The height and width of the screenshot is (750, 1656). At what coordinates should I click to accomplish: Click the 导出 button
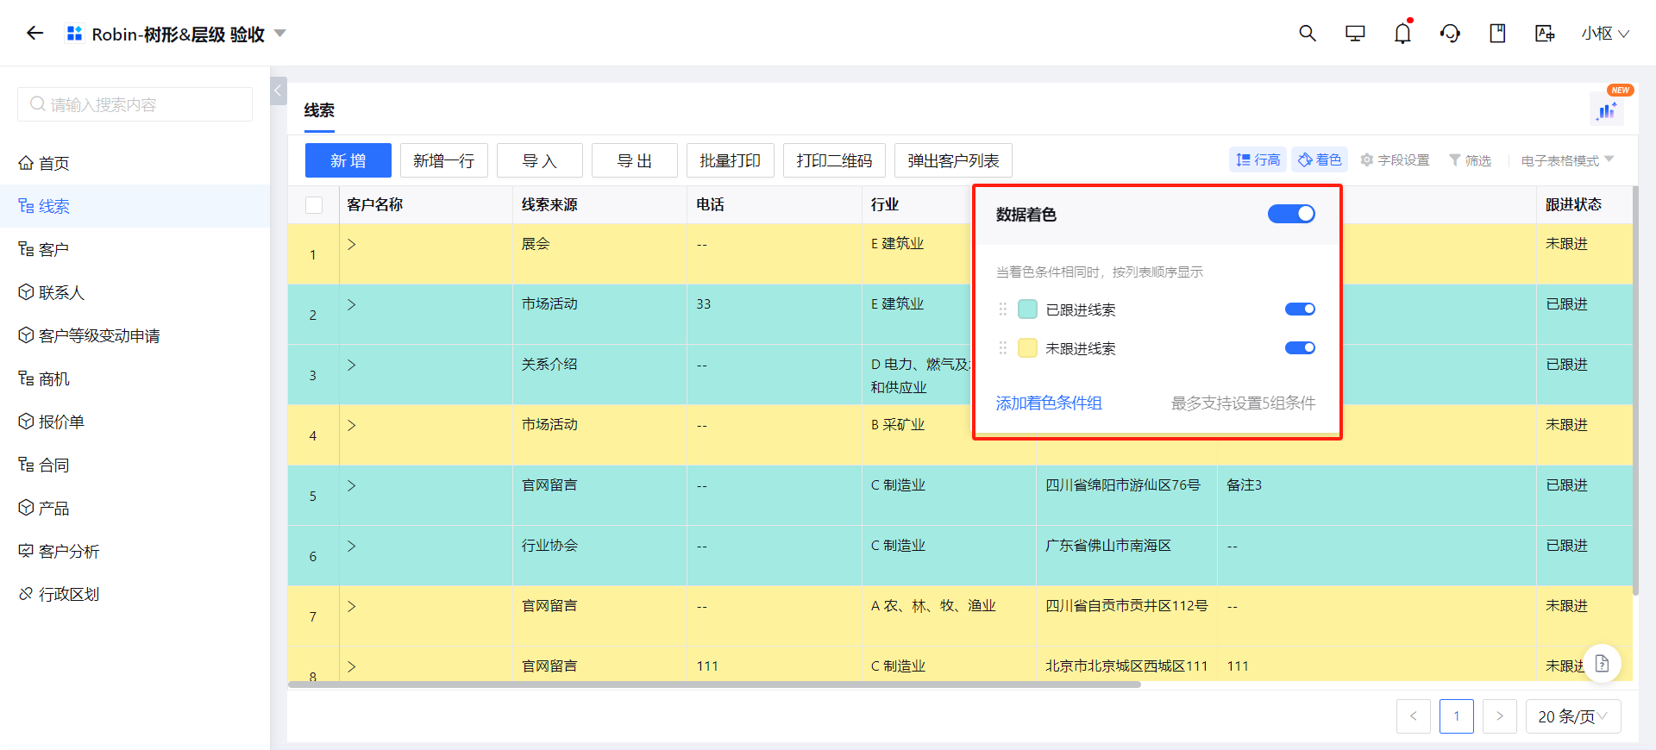(635, 160)
